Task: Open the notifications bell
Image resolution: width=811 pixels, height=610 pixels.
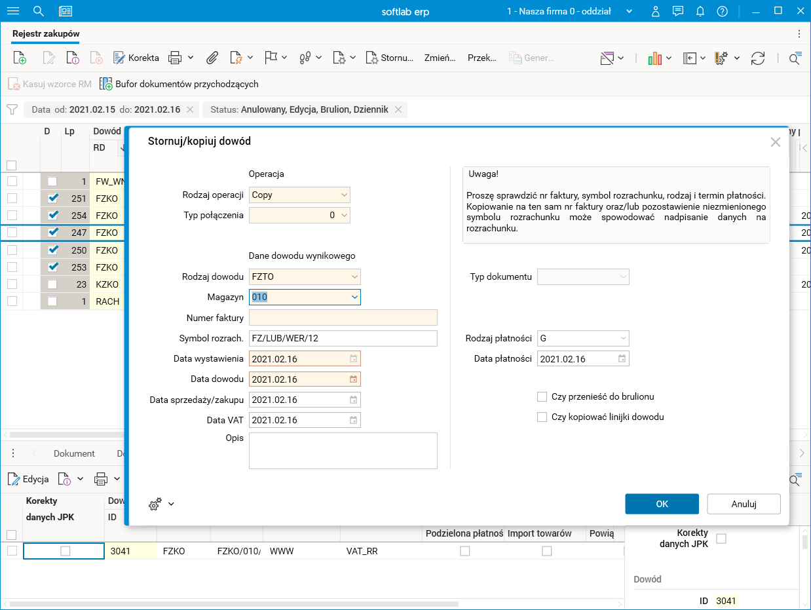Action: pos(700,11)
